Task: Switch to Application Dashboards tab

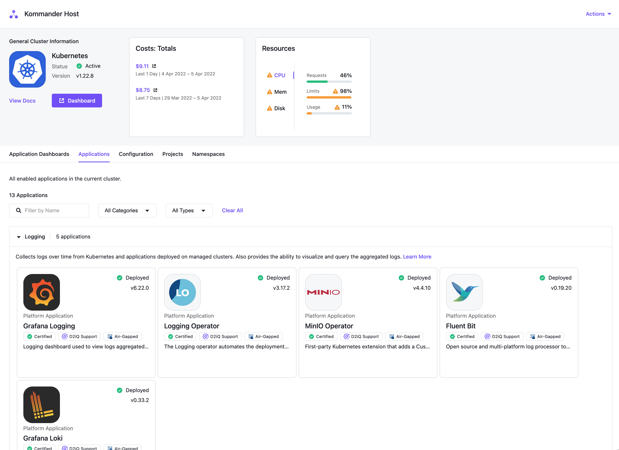Action: coord(39,154)
